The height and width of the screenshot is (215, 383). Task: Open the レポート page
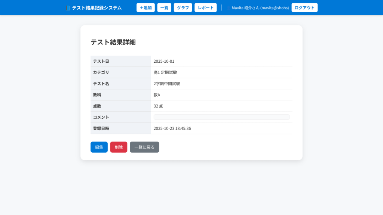[x=205, y=8]
